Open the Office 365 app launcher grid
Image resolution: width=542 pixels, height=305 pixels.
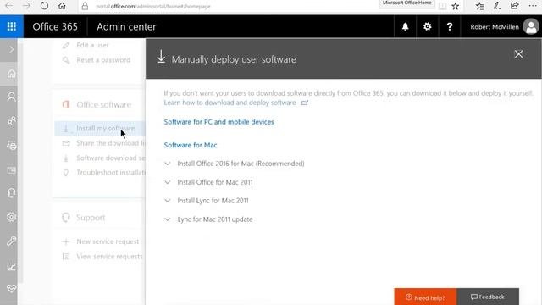[11, 26]
